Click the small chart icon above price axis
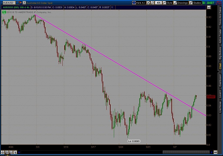Viewport: 223px width, 156px height. (x=209, y=7)
